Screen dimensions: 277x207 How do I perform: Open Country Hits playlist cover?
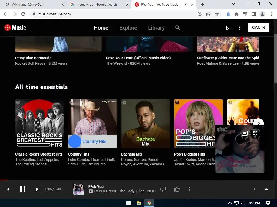[93, 124]
